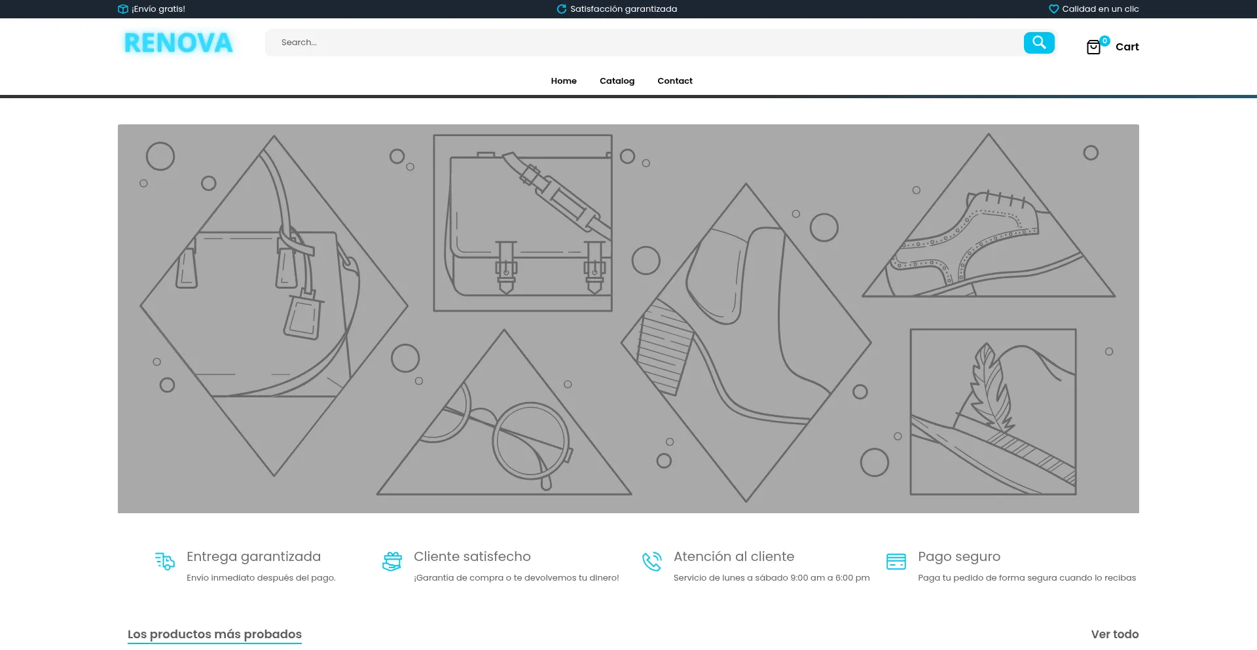Focus the Search input field
Viewport: 1257px width, 650px height.
(642, 43)
